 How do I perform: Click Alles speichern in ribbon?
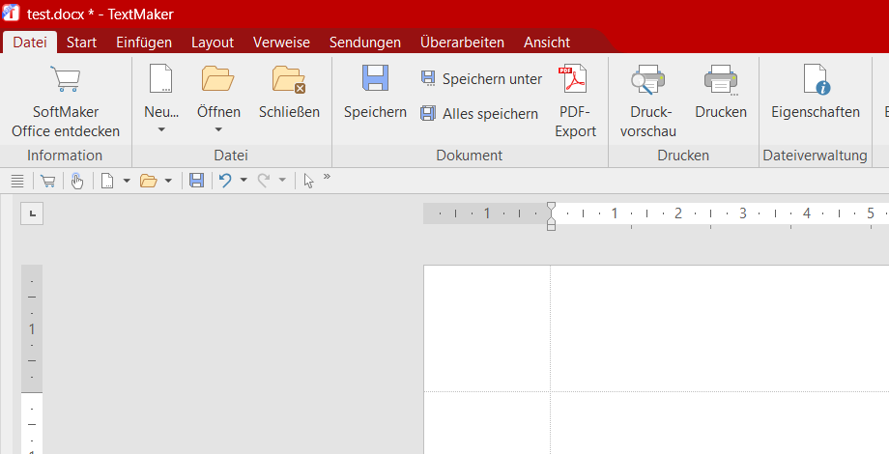(x=479, y=113)
